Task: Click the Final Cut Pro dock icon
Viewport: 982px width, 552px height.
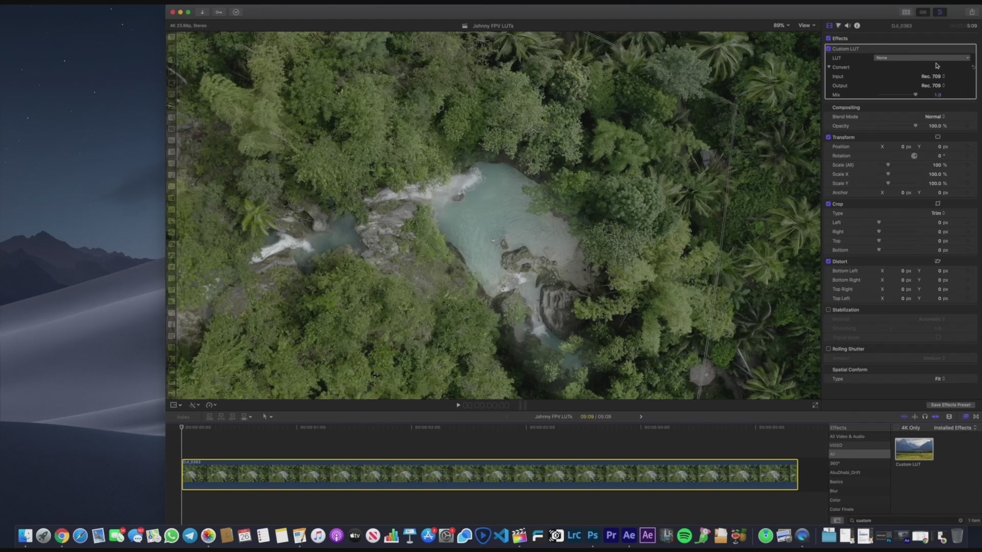Action: (x=519, y=536)
